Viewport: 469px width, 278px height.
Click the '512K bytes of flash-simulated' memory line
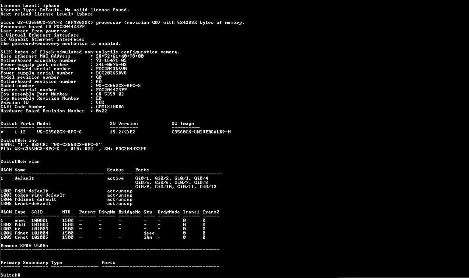pos(90,52)
